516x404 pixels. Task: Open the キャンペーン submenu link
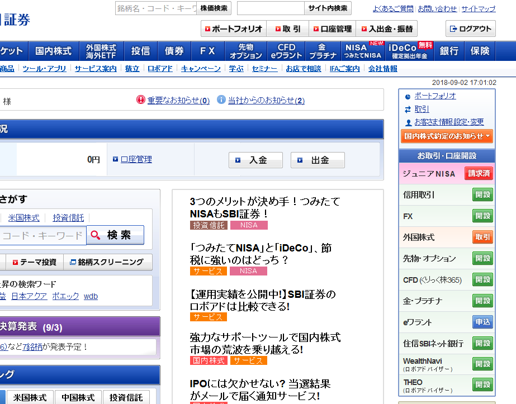tap(201, 69)
